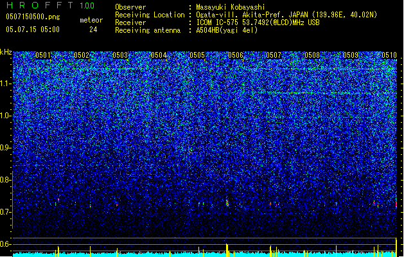Click the 1.0 kHz frequency label
The image size is (404, 257).
coord(6,116)
